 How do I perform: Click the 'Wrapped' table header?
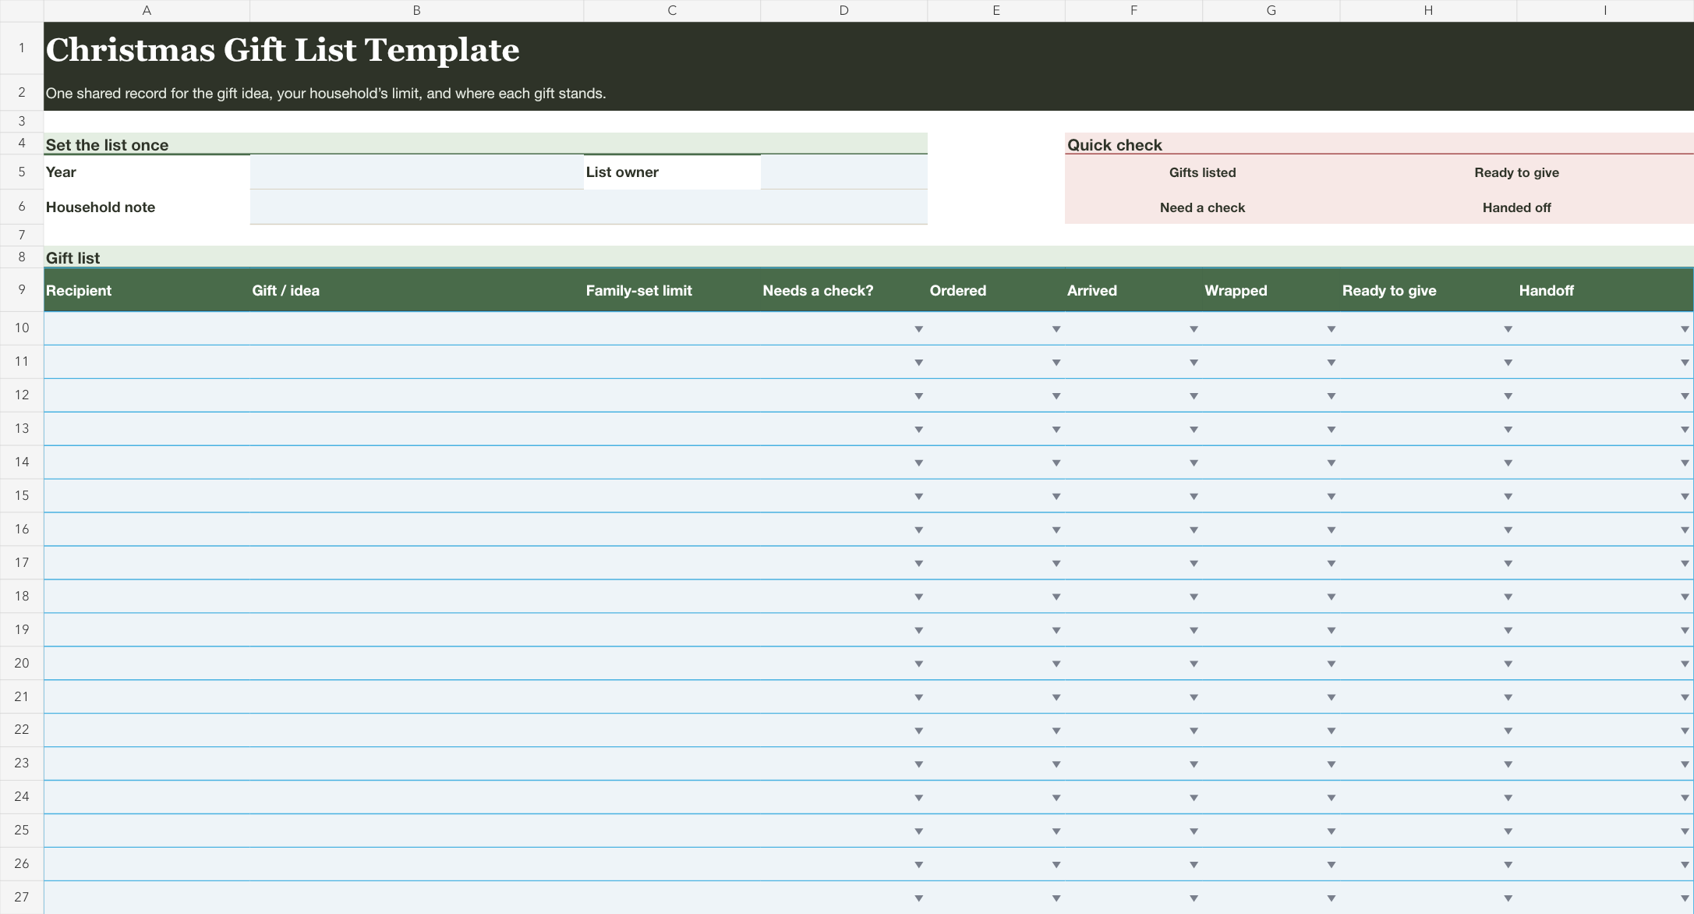1236,290
